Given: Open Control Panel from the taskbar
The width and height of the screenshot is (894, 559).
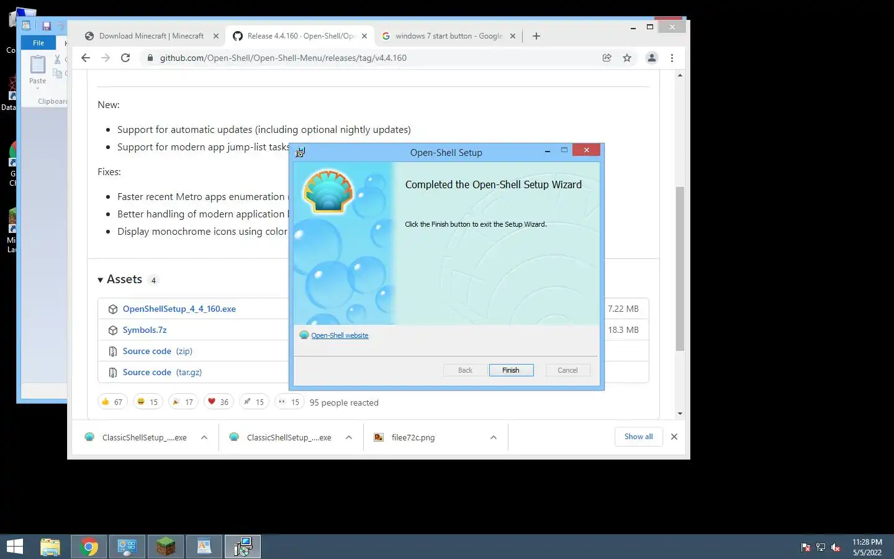Looking at the screenshot, I should click(x=127, y=547).
